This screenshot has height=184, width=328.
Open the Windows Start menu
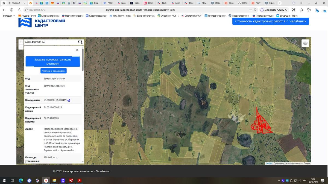coord(4,180)
